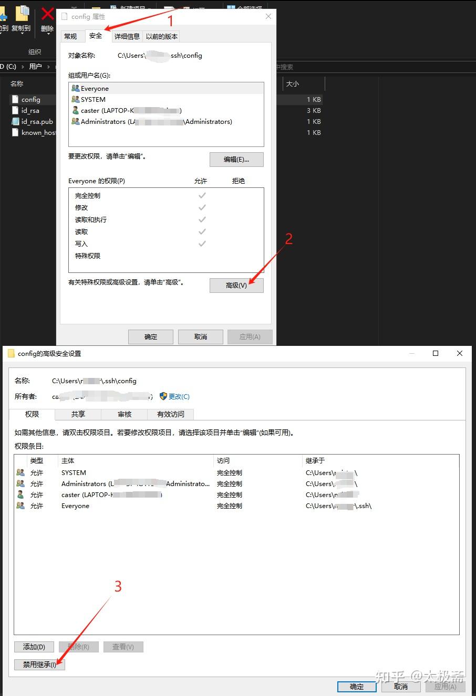Click the 完全控制 row in Everyone permissions
Viewport: 476px width, 696px height.
(x=166, y=195)
